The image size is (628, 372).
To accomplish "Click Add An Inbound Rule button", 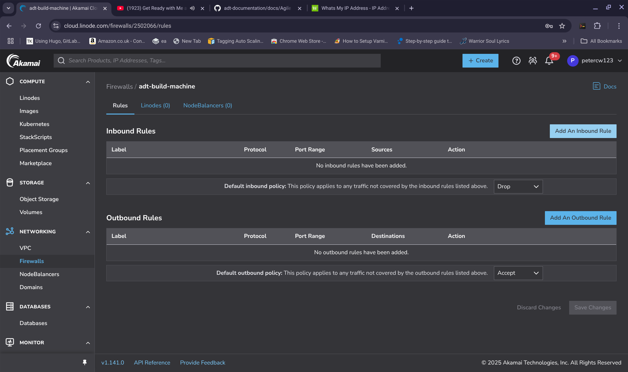I will tap(583, 131).
